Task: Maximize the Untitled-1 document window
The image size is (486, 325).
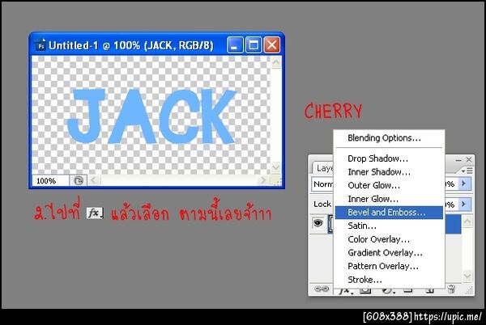Action: click(x=254, y=45)
